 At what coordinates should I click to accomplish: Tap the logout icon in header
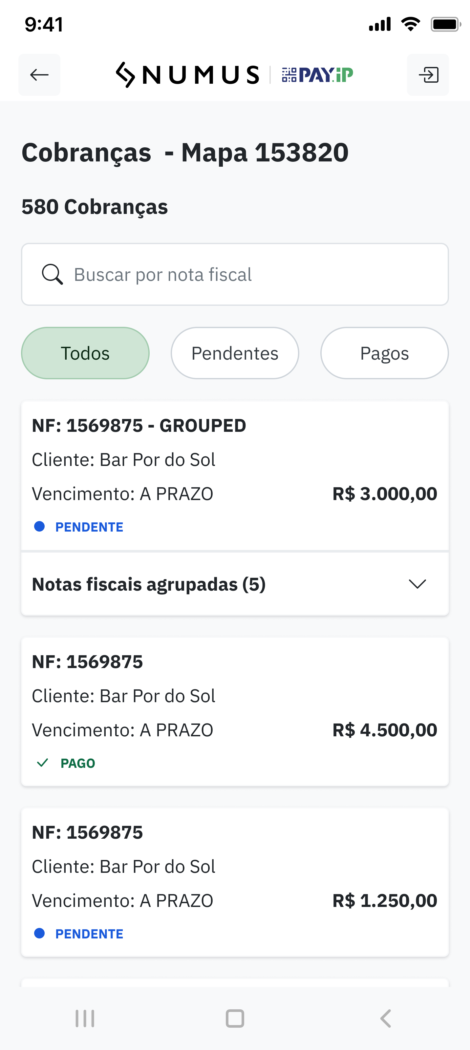(428, 75)
